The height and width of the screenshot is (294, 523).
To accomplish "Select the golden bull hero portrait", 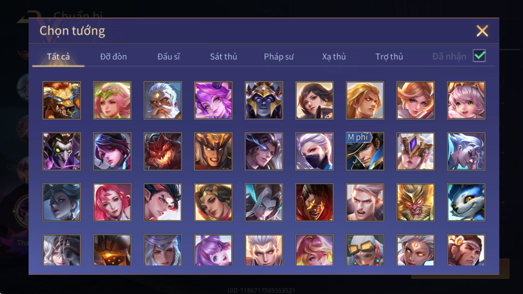I will pos(61,100).
